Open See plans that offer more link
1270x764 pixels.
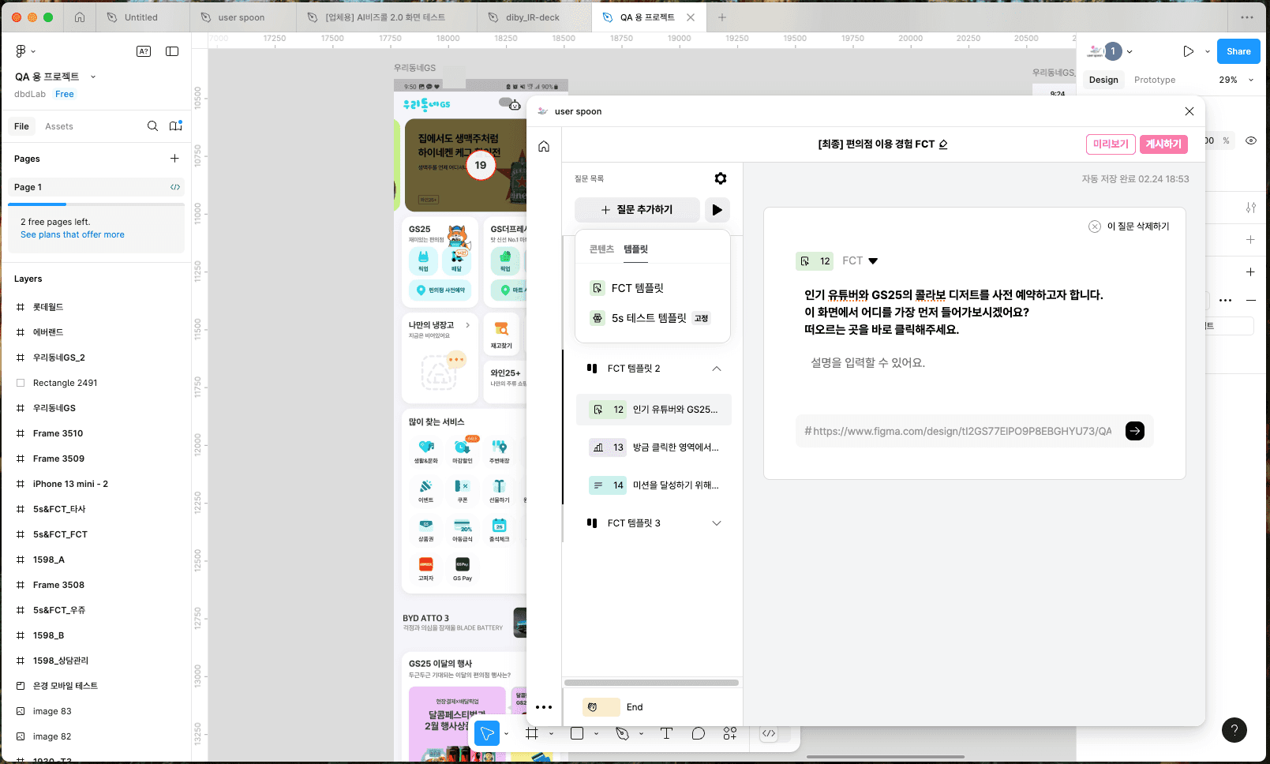[73, 234]
